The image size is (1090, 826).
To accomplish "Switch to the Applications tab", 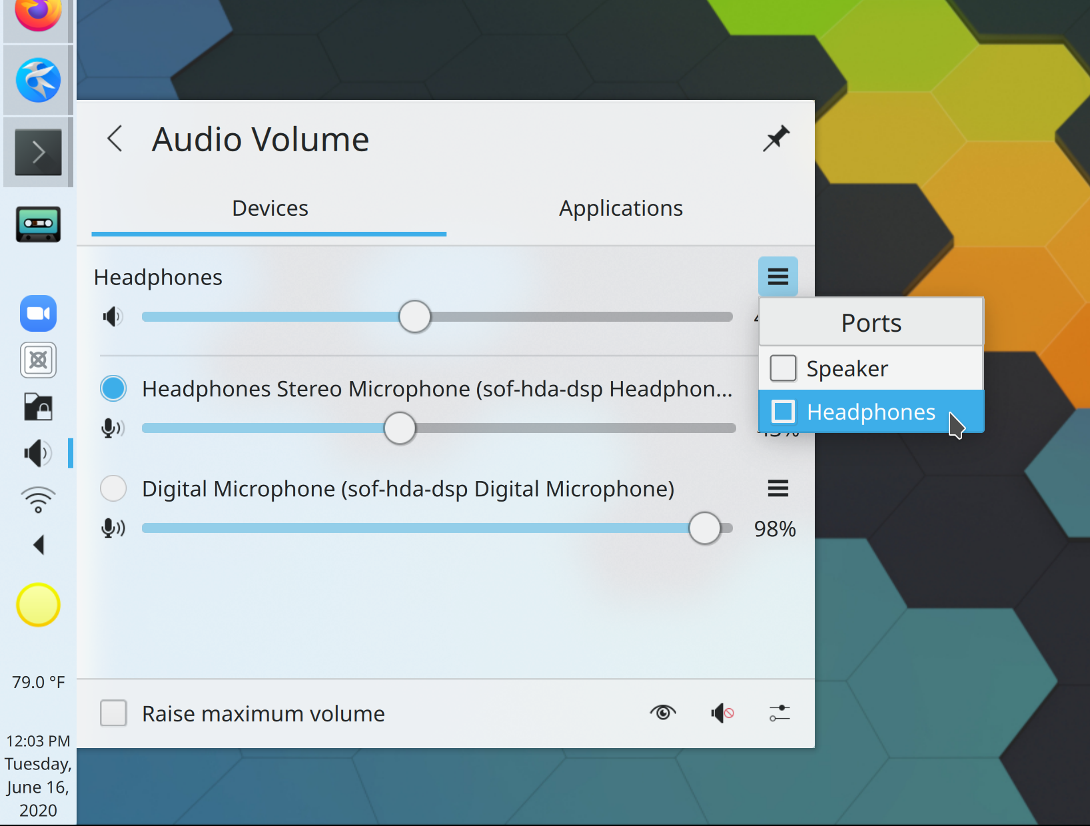I will [620, 208].
